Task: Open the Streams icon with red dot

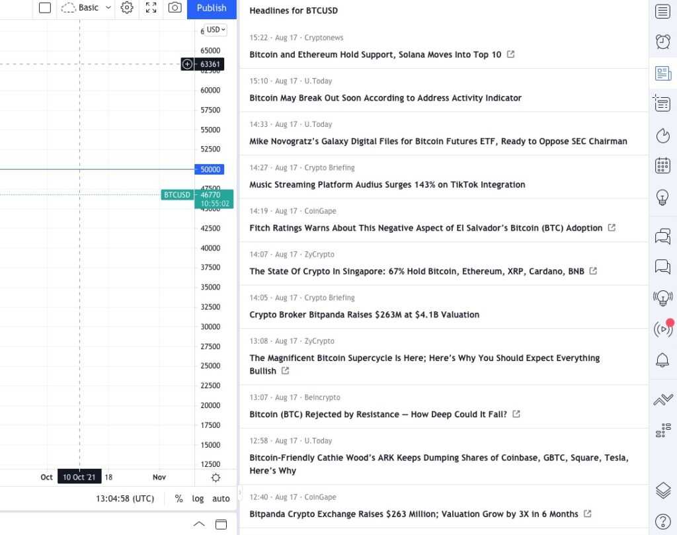Action: click(662, 329)
